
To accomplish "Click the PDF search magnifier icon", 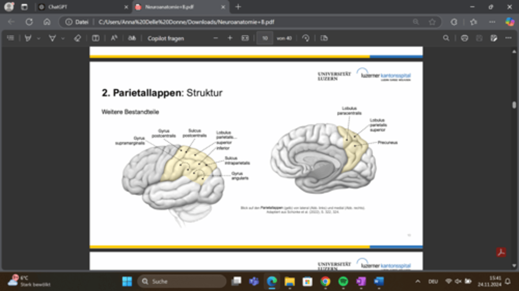I will [x=446, y=38].
